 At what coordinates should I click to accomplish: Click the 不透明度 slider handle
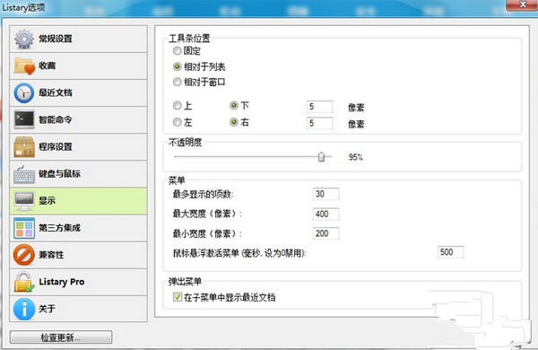click(x=321, y=157)
